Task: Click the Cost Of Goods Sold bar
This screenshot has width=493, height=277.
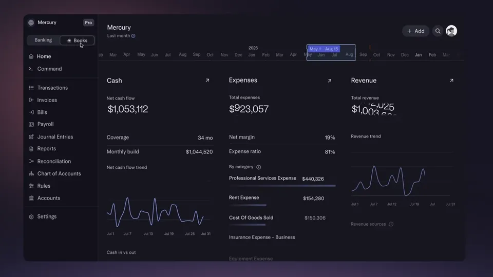Action: 248,225
